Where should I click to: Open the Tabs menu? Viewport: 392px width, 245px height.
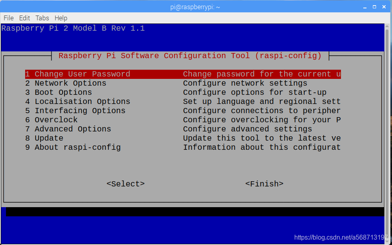(x=42, y=18)
